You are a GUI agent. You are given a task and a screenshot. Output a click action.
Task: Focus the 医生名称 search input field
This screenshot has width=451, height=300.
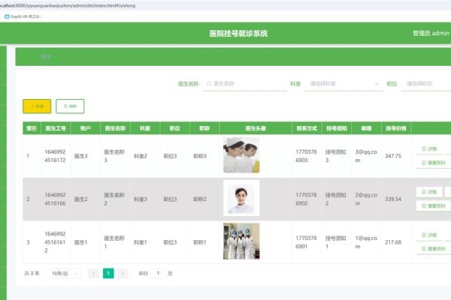click(x=245, y=83)
